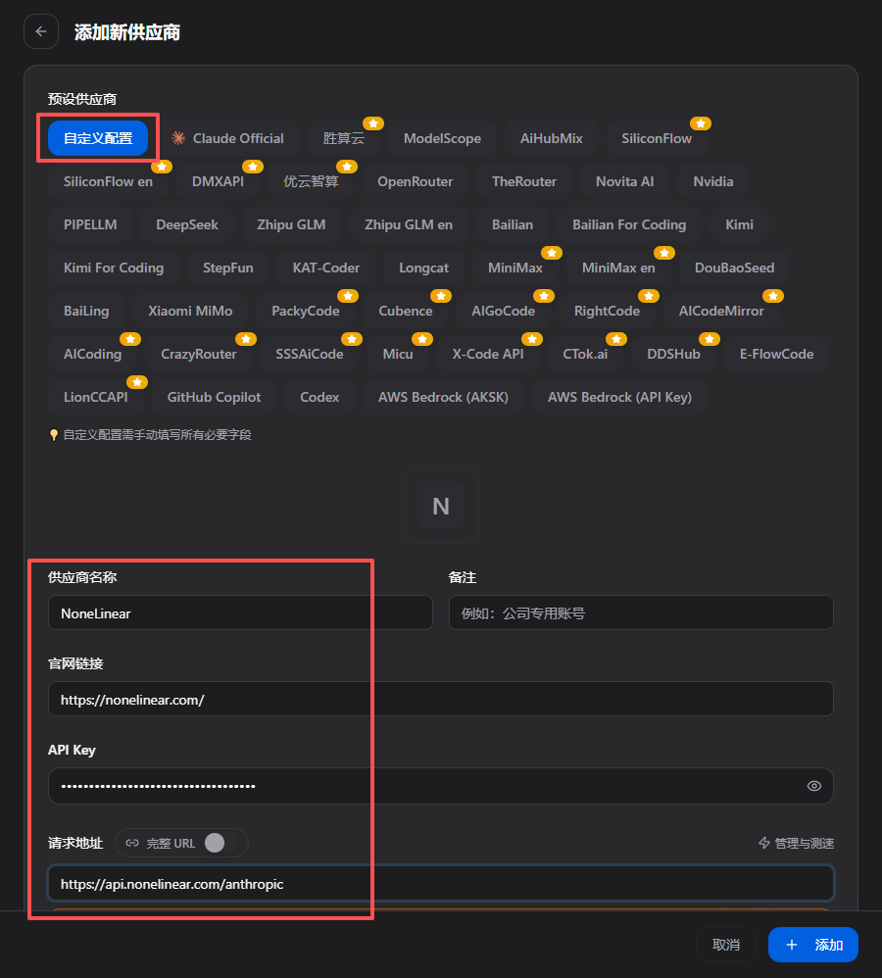Choose the AWS Bedrock (AKSK) preset

(x=443, y=397)
